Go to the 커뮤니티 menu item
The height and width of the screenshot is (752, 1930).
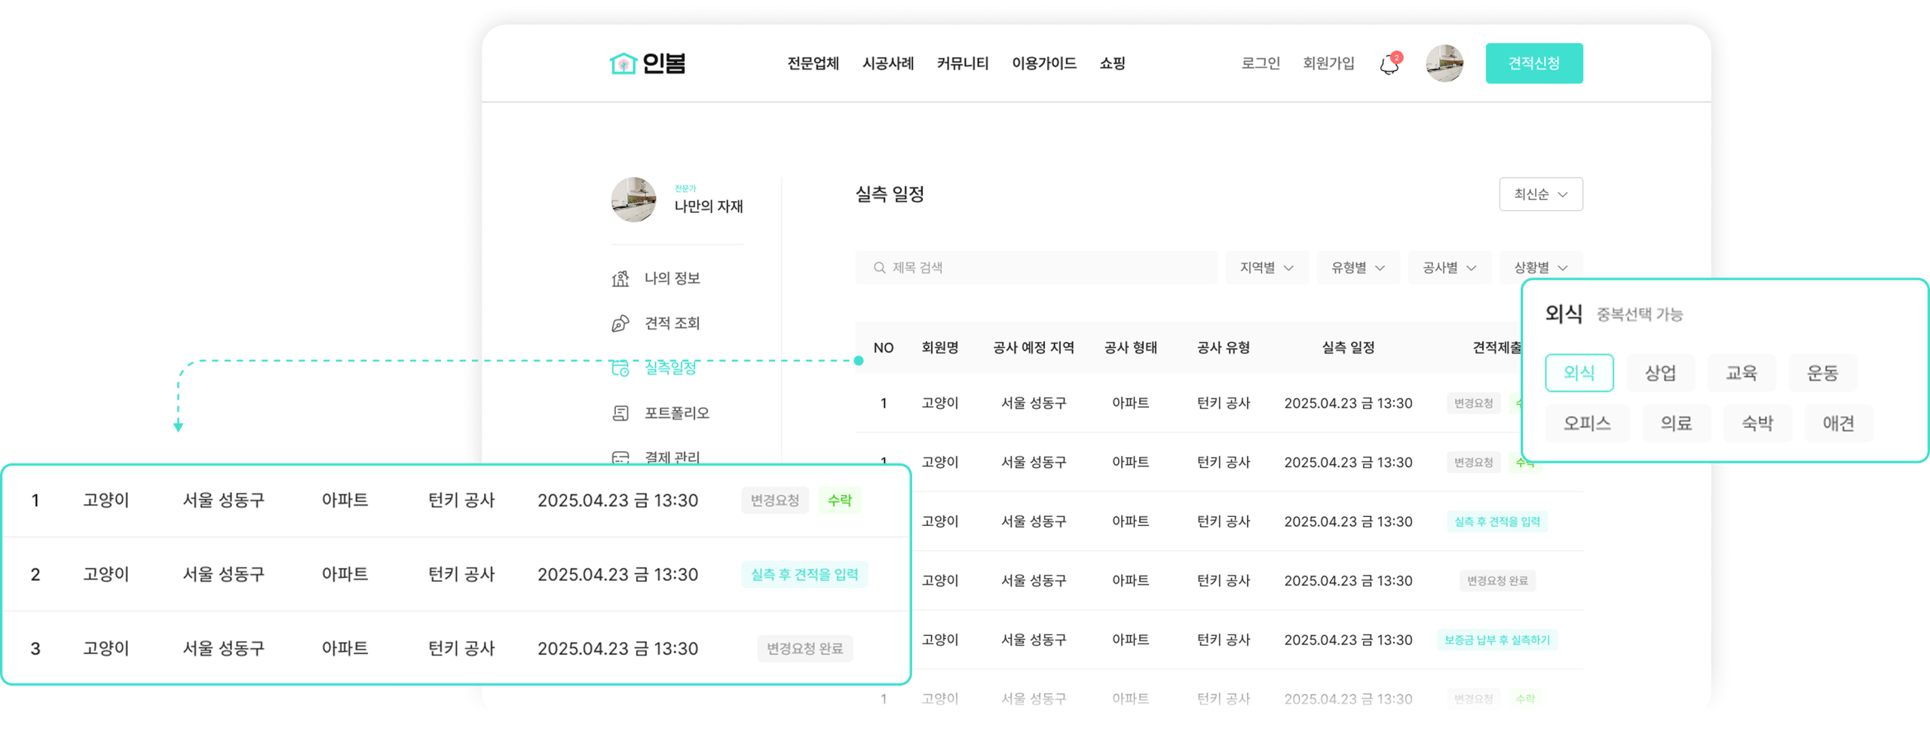point(962,63)
